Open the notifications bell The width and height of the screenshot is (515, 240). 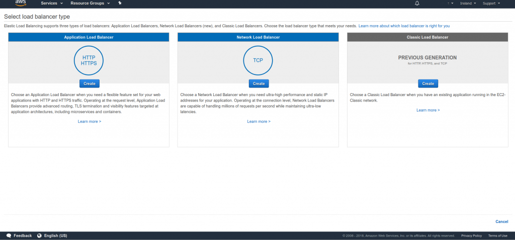point(417,3)
